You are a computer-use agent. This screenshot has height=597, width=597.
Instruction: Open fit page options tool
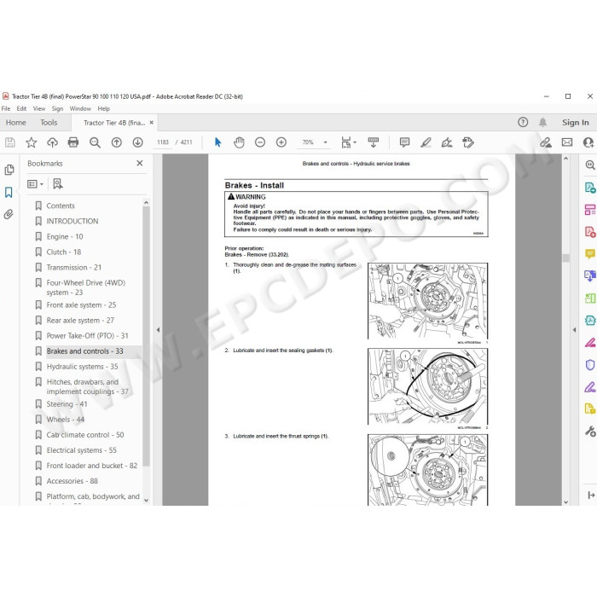coord(348,142)
